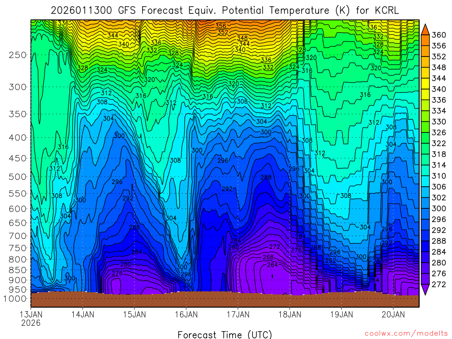Click the 334 colorbar legend value

(439, 111)
